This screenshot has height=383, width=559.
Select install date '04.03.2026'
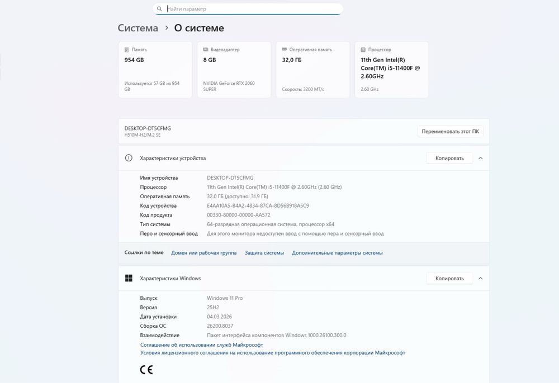pos(219,317)
